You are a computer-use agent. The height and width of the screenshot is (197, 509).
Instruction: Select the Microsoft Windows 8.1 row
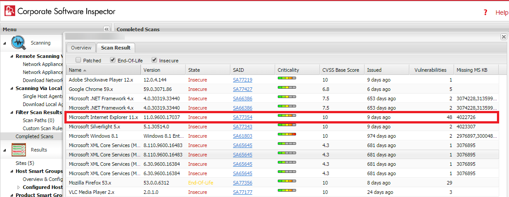tap(282, 136)
